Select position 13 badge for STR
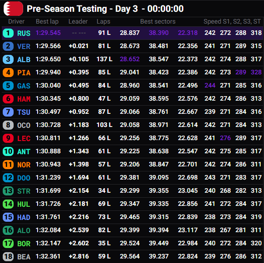The image size is (264, 263). point(8,190)
